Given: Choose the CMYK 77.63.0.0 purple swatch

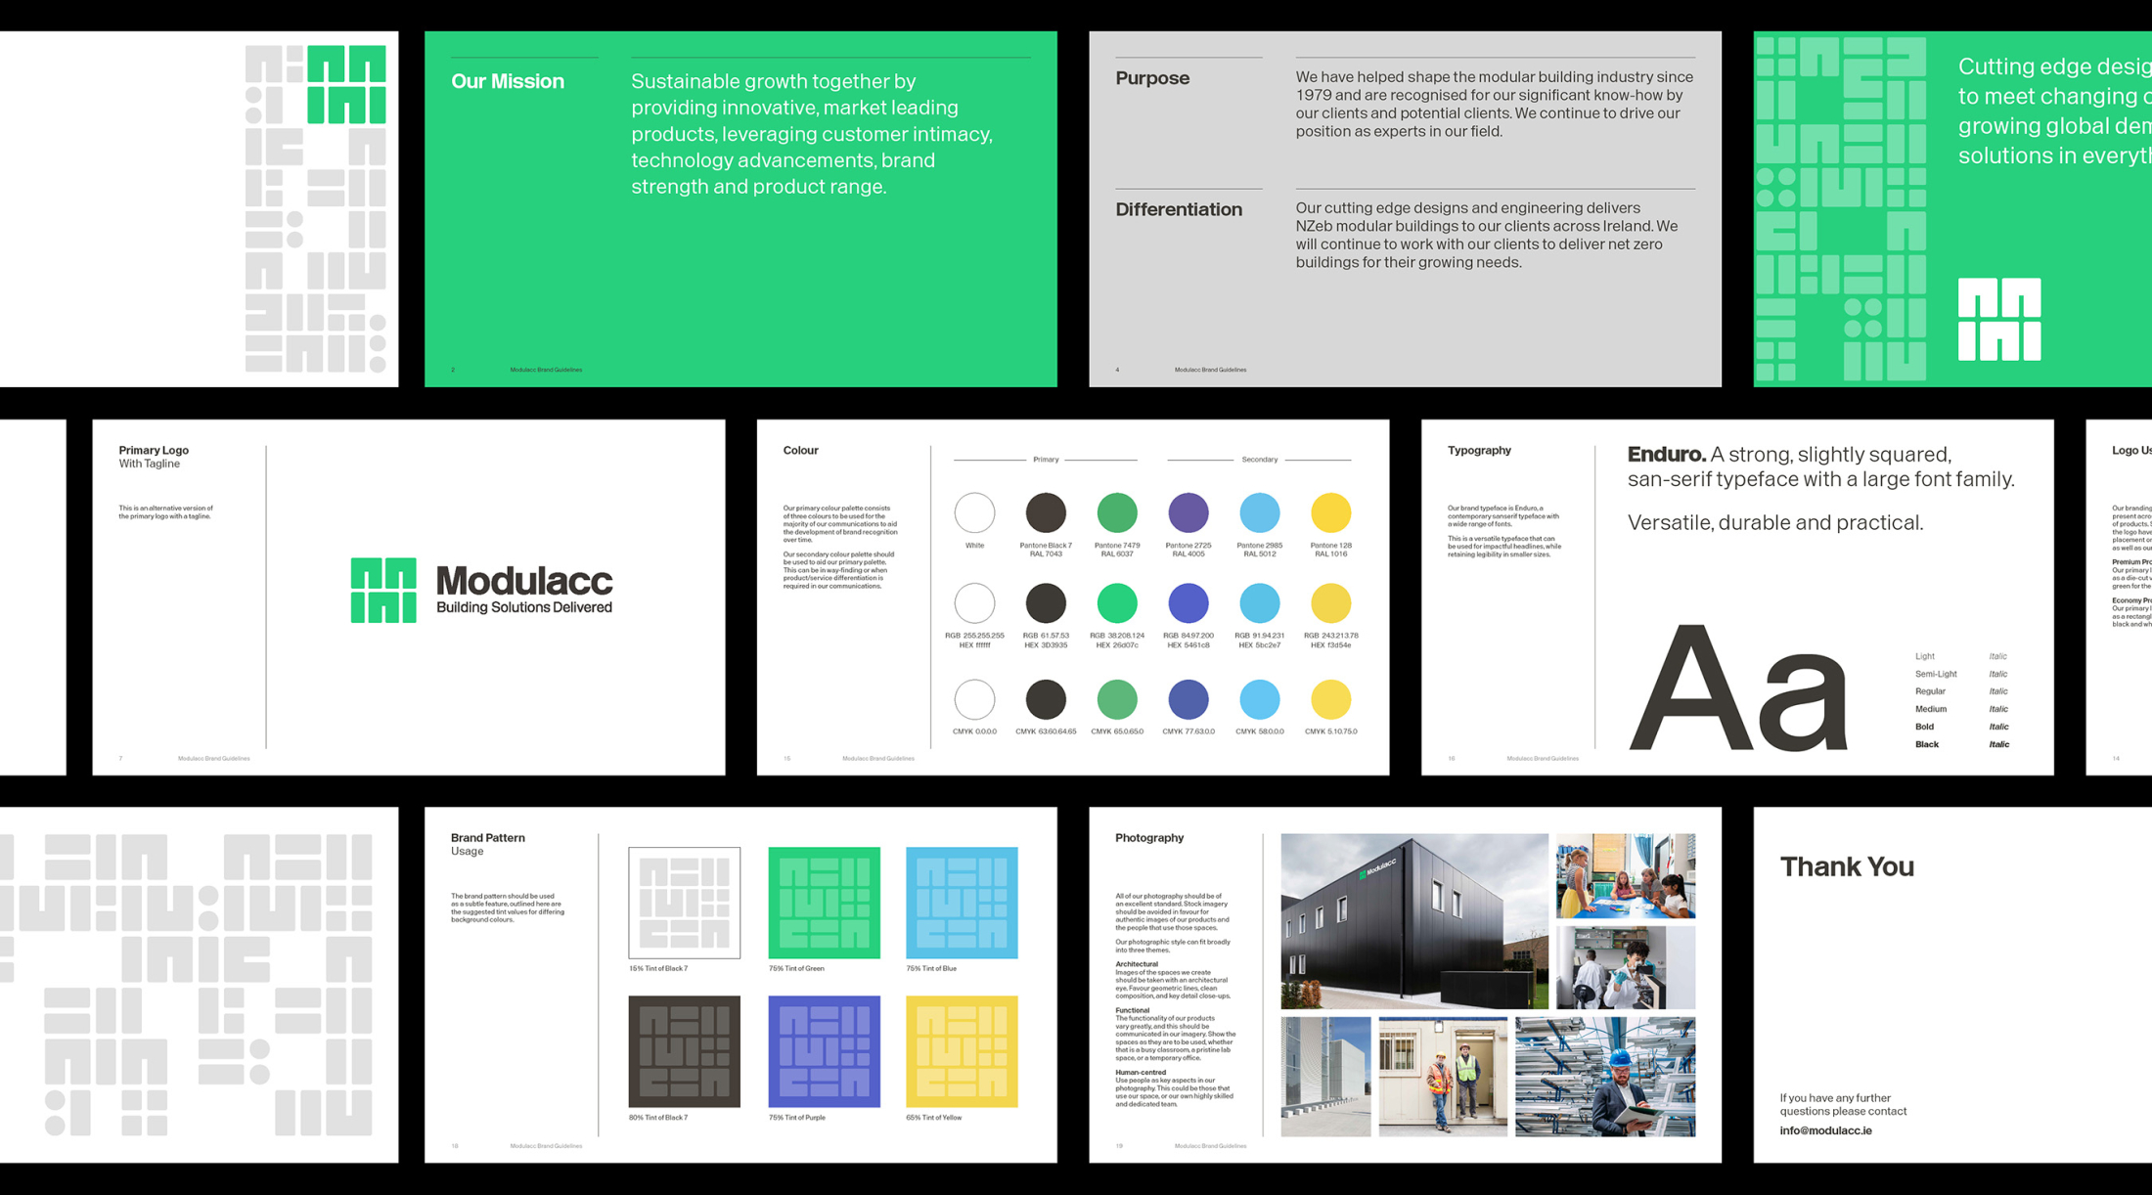Looking at the screenshot, I should 1188,699.
